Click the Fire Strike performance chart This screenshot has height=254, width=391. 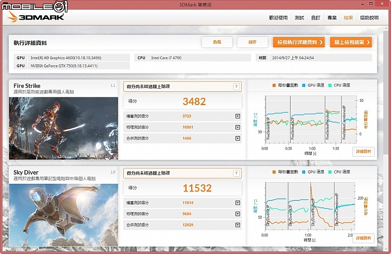[x=311, y=119]
